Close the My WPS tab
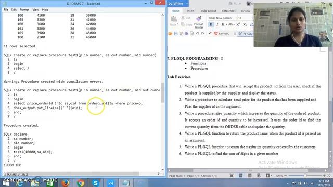 tap(235, 34)
